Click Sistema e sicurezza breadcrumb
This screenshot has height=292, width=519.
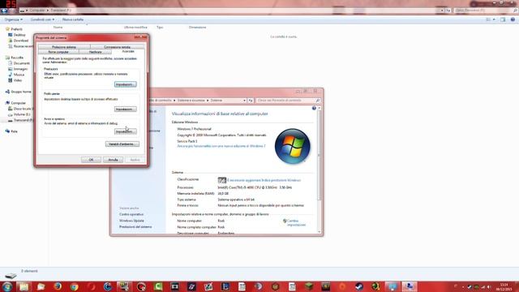coord(191,100)
